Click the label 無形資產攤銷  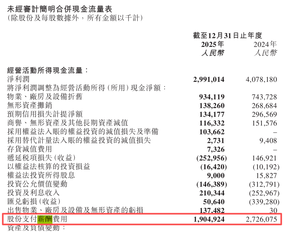click(30, 105)
